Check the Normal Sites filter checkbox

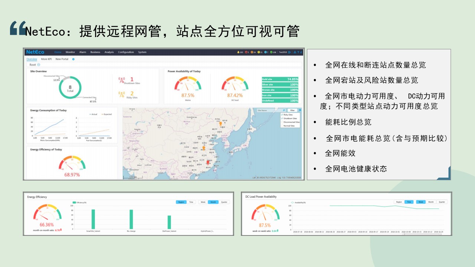pos(282,126)
